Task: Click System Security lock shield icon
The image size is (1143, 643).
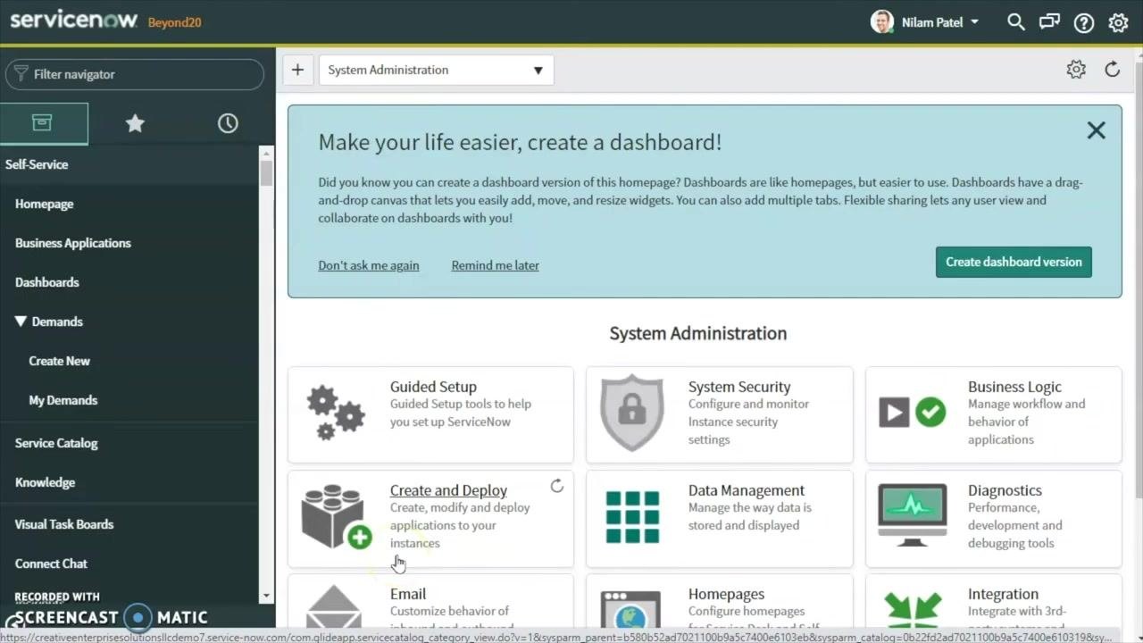Action: click(x=632, y=413)
